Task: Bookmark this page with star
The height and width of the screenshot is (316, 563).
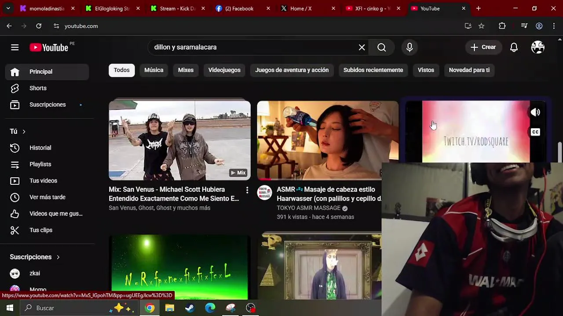Action: tap(481, 26)
